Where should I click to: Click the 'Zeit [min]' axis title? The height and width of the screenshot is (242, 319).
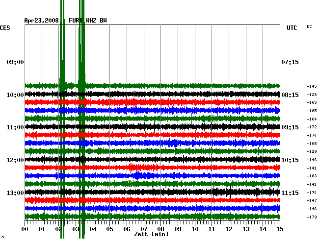point(151,234)
